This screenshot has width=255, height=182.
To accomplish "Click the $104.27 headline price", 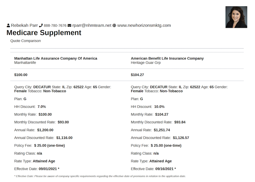I will point(137,75).
